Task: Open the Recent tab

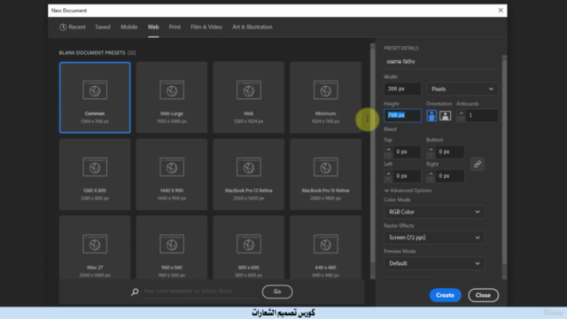Action: point(73,27)
